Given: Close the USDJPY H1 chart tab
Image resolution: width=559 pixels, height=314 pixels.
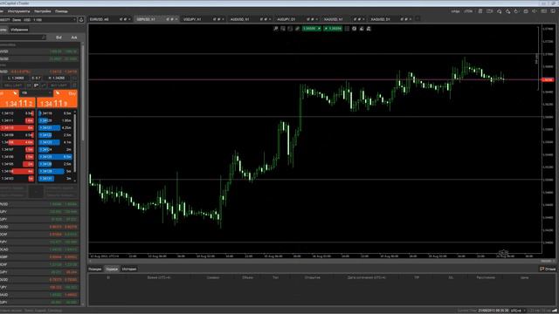Looking at the screenshot, I should point(223,19).
